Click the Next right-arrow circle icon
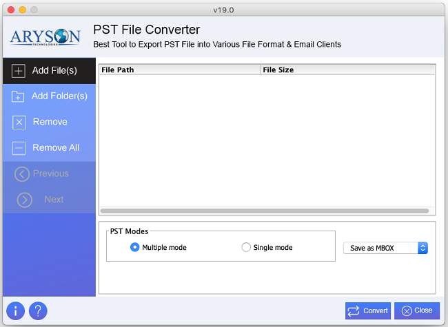The height and width of the screenshot is (327, 448). 25,200
